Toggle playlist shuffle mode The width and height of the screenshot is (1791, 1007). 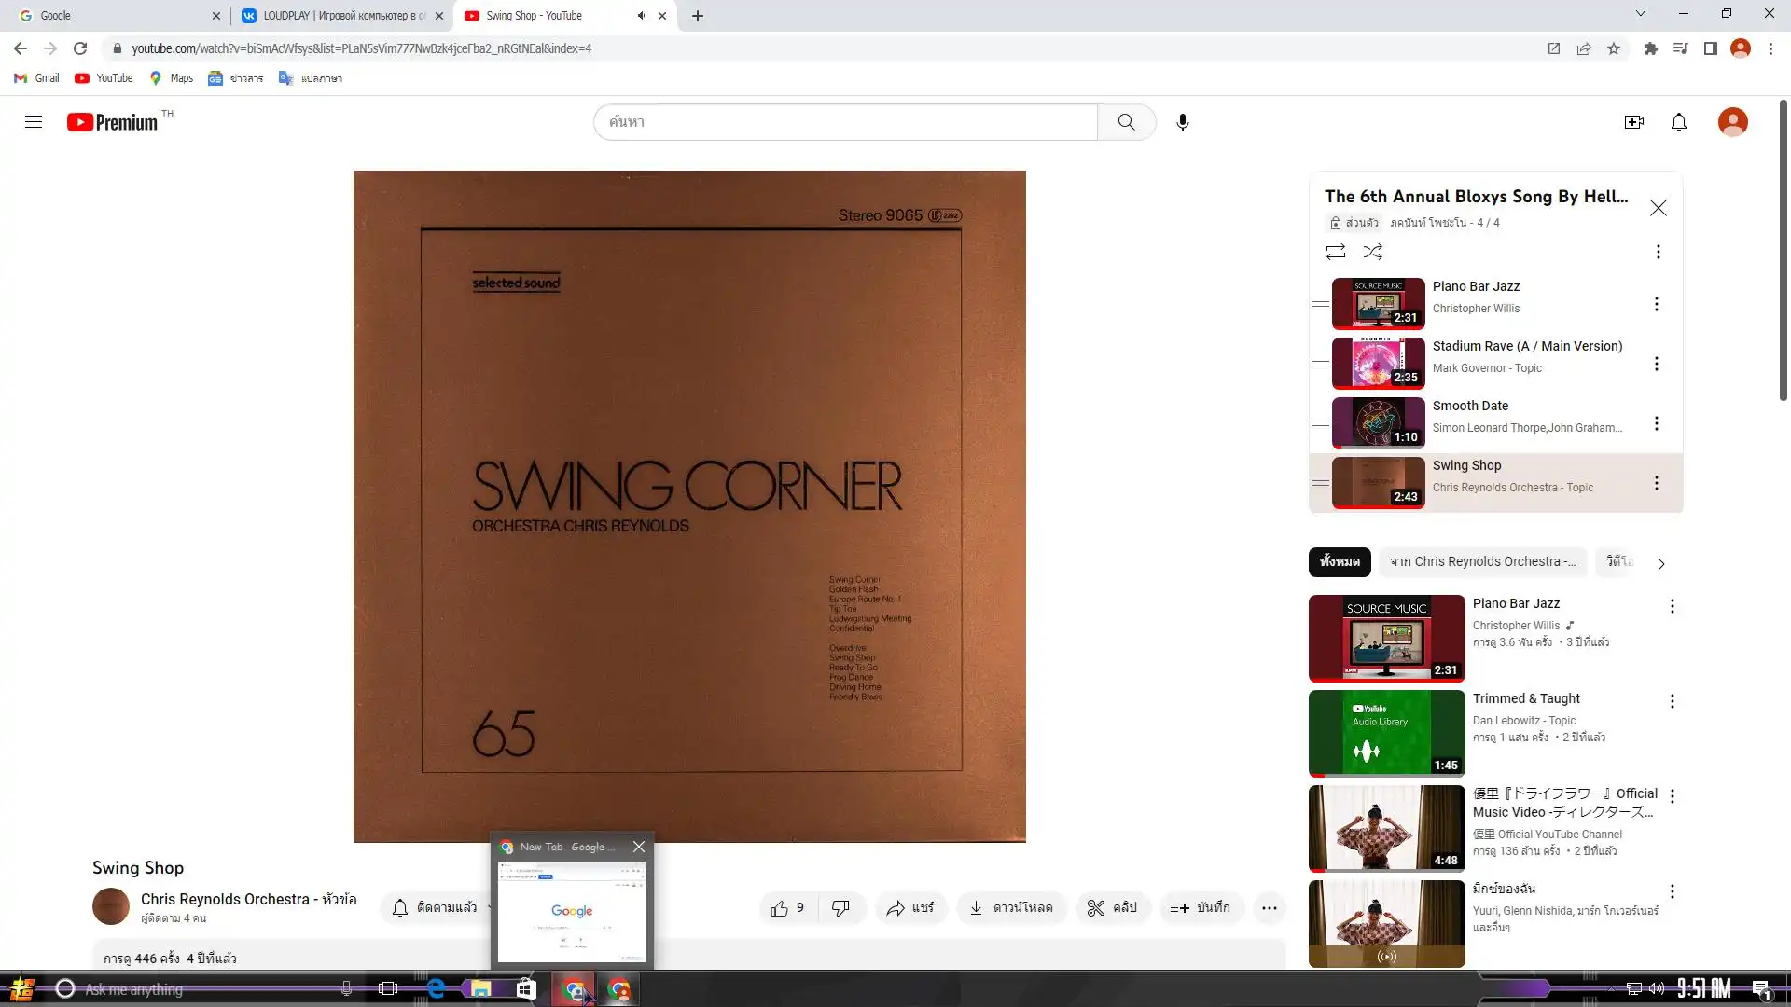1372,252
